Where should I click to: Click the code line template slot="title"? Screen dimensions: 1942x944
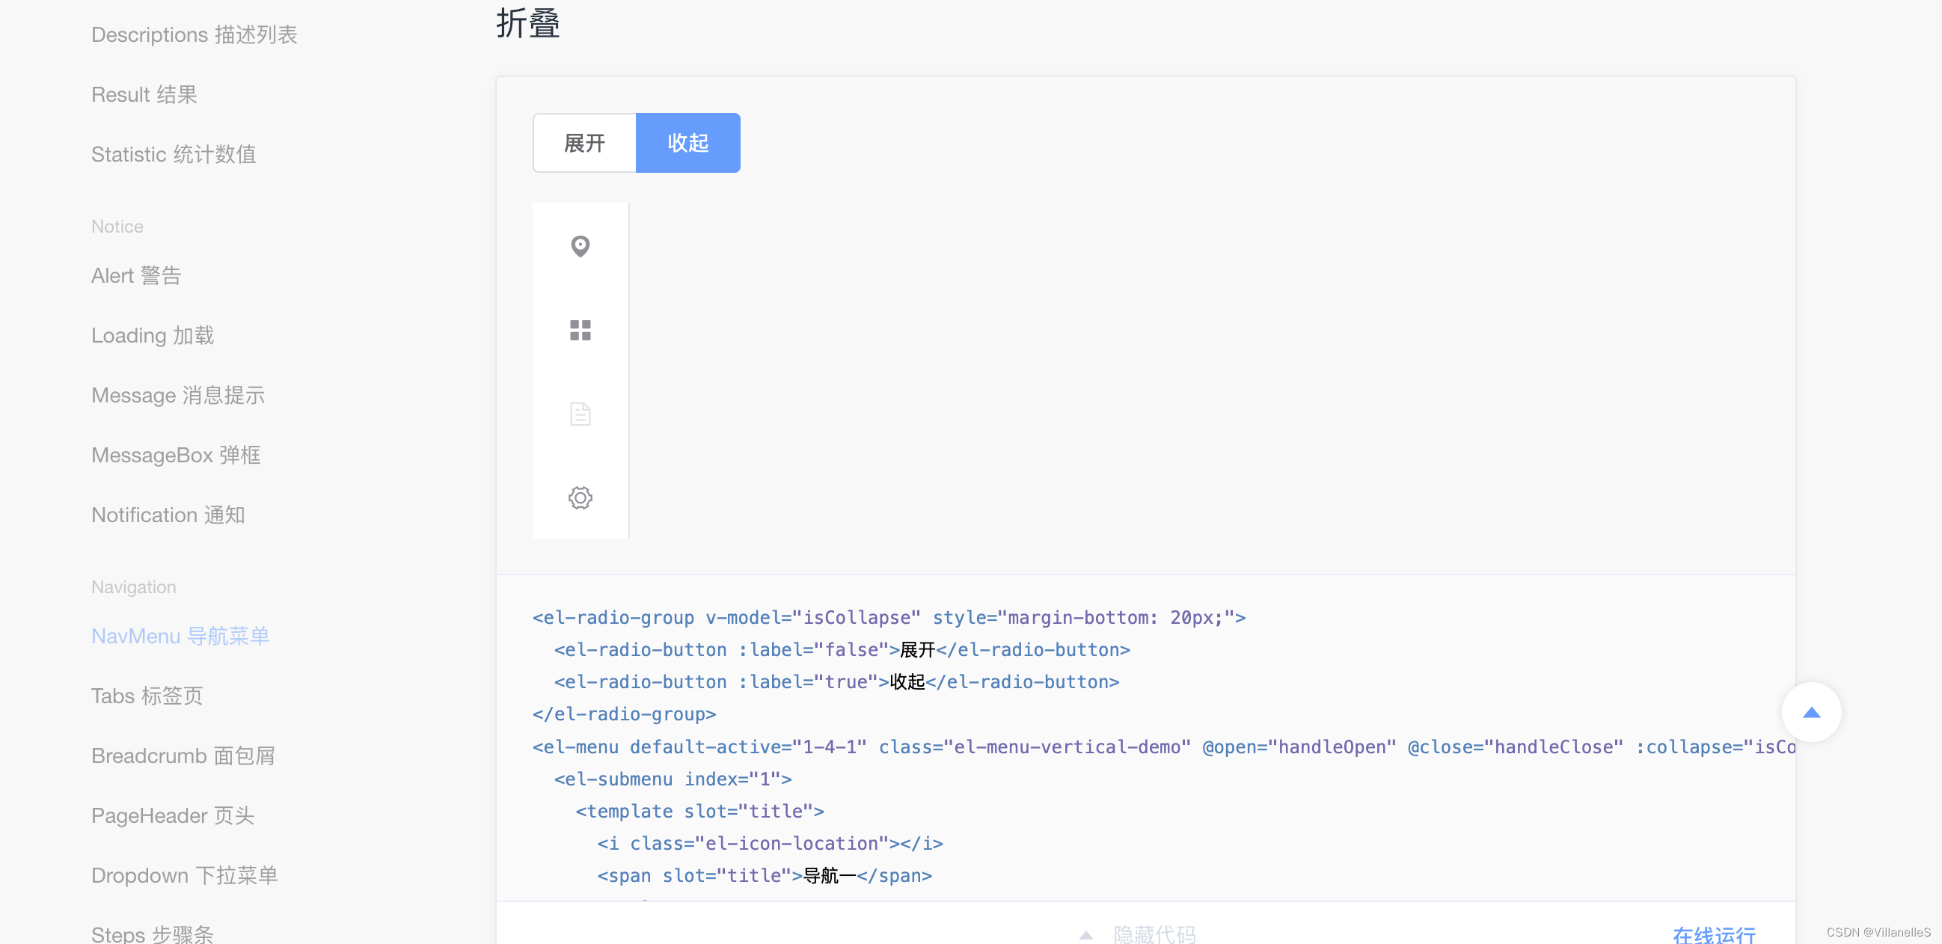pyautogui.click(x=699, y=812)
